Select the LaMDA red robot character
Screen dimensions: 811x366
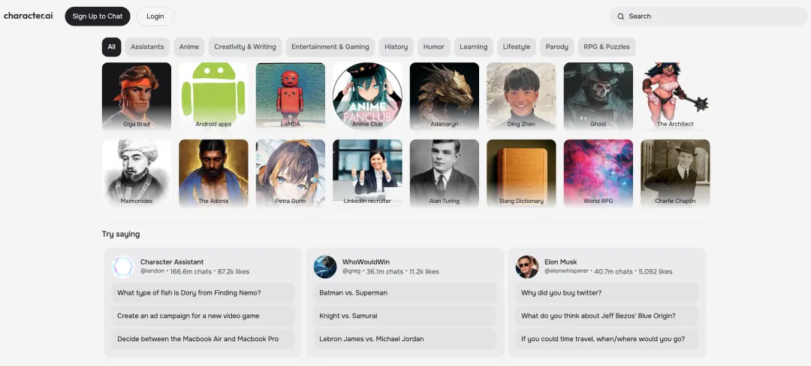(291, 96)
